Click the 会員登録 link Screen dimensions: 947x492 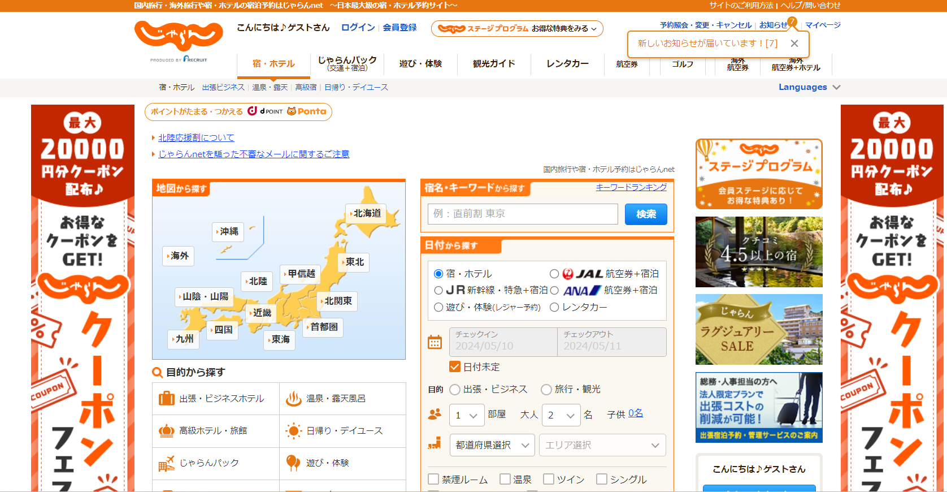(399, 27)
